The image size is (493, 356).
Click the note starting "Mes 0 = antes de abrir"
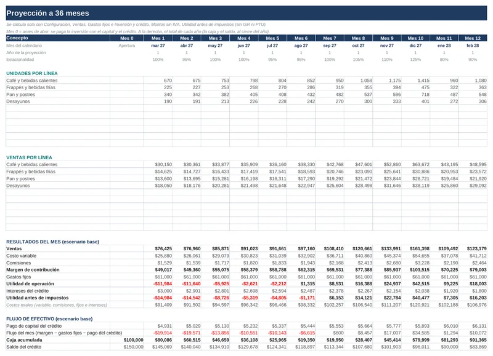point(137,31)
